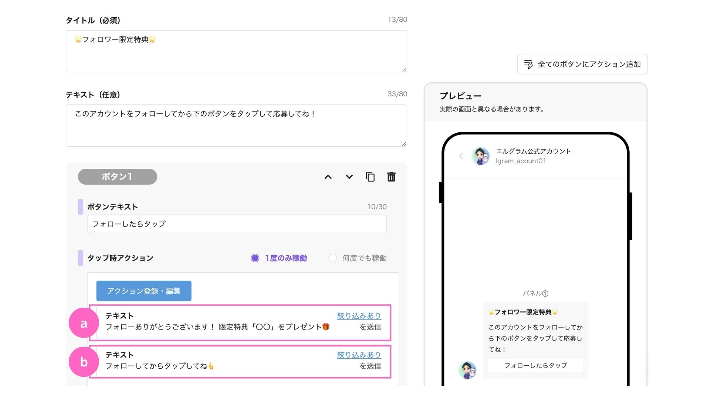Click the lgram_acount01 handle in preview
Image resolution: width=710 pixels, height=399 pixels.
click(x=521, y=161)
